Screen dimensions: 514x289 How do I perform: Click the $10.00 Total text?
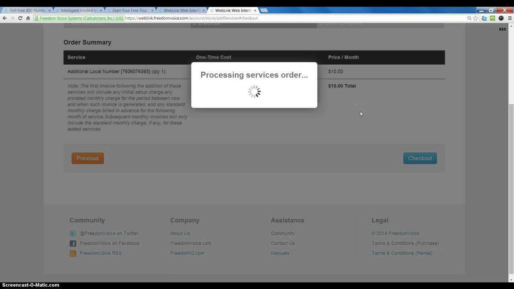[x=342, y=86]
